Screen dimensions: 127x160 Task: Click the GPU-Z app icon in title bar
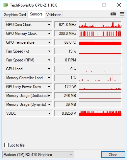(6, 5)
